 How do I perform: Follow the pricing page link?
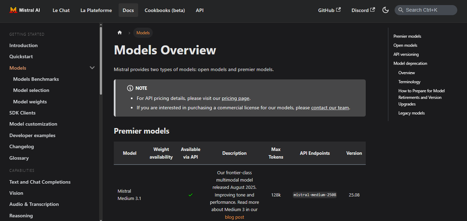[x=236, y=98]
